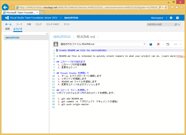
Task: Open the kktfs2015Git breadcrumb heading
Action: click(x=62, y=37)
